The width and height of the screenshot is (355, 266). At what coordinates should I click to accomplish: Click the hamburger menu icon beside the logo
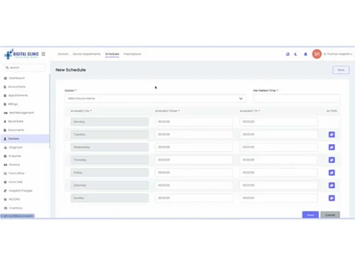click(43, 54)
